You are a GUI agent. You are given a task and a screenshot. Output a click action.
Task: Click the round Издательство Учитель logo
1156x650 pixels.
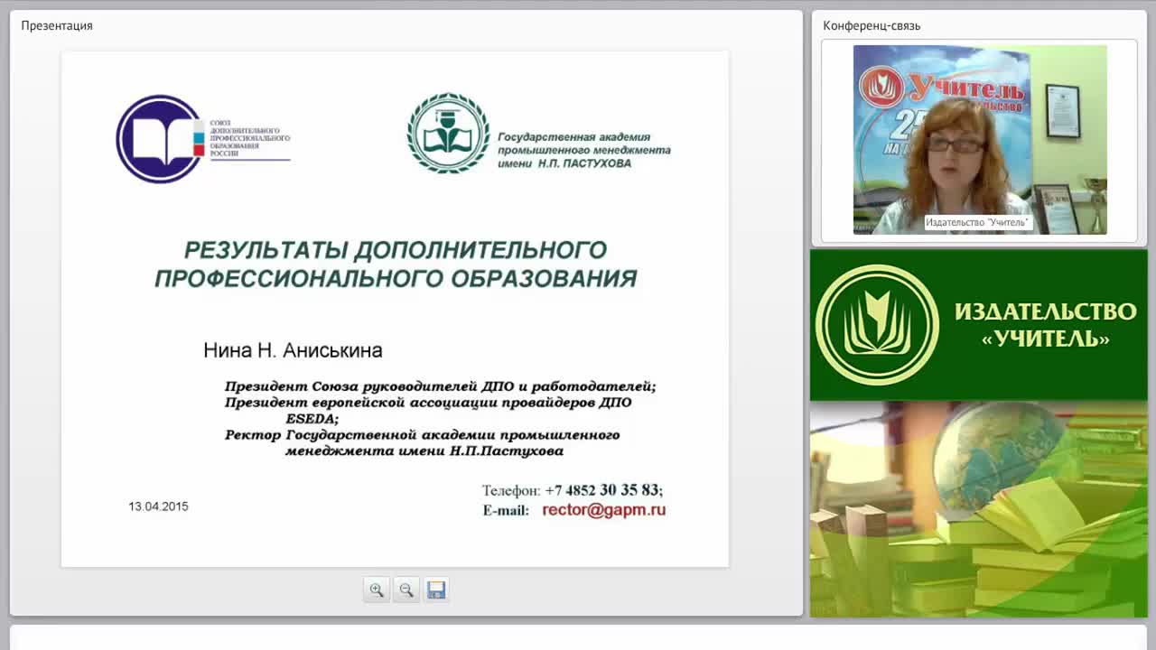[877, 325]
